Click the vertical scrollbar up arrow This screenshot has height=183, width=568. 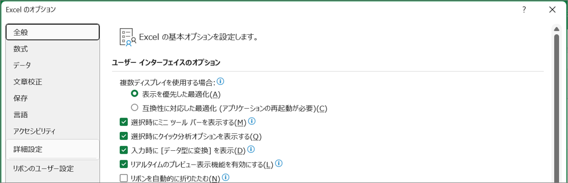(x=557, y=29)
